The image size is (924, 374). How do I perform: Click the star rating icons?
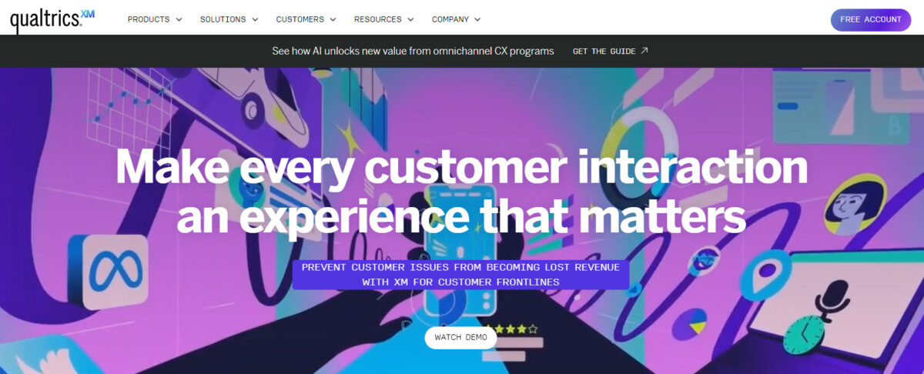511,329
